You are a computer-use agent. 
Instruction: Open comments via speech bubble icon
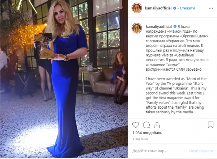[x=146, y=125]
